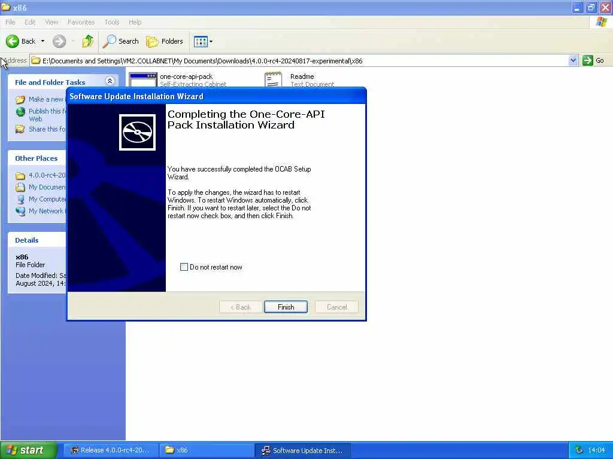This screenshot has width=613, height=459.
Task: Open My Documents in Other Places
Action: [41, 187]
